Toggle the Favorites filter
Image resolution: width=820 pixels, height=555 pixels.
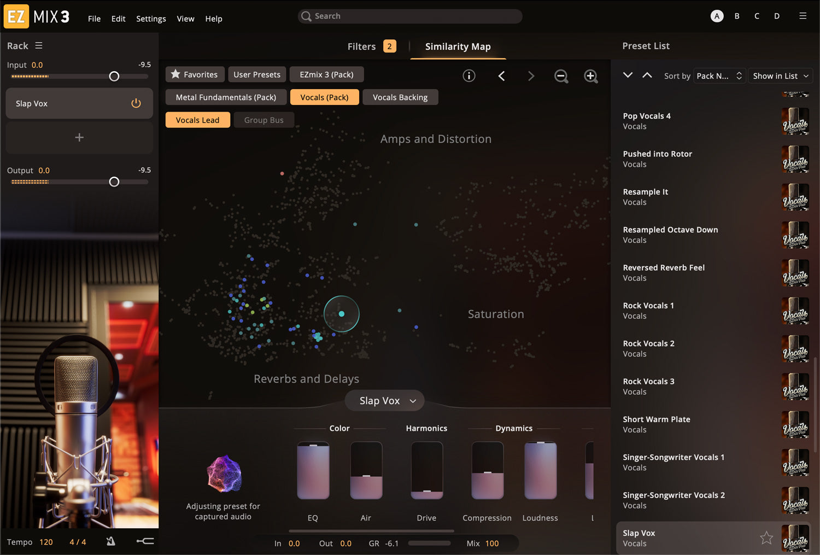coord(195,74)
